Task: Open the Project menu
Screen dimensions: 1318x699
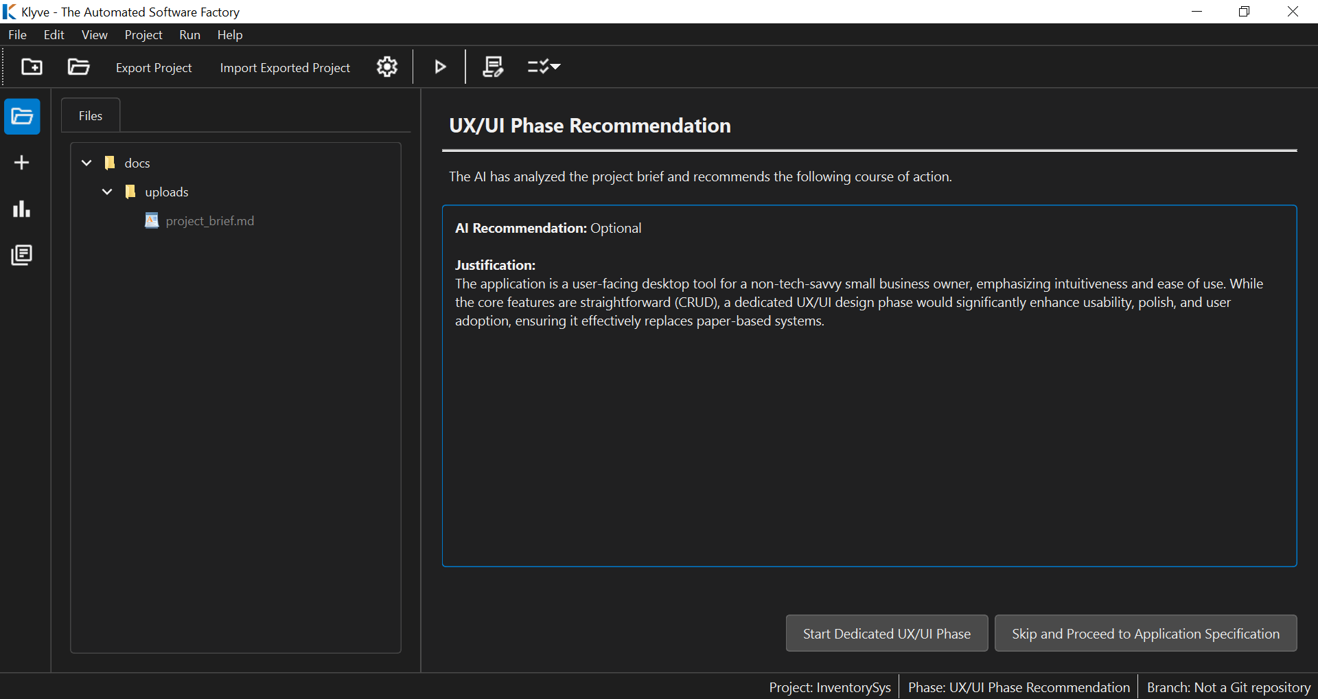Action: 143,35
